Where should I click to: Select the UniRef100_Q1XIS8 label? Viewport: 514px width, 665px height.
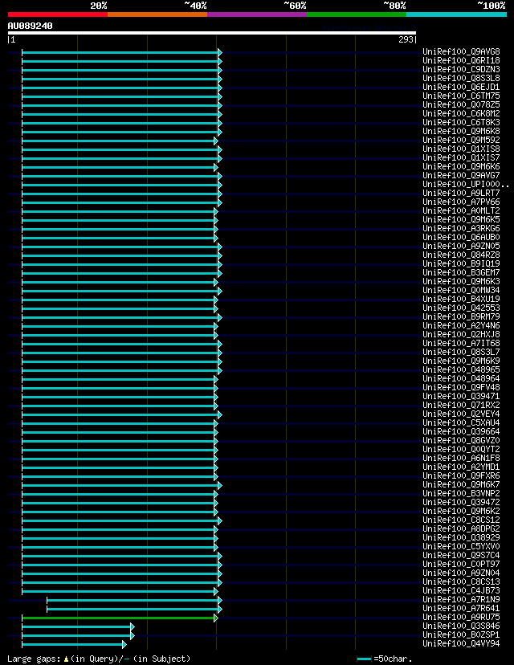pos(462,149)
